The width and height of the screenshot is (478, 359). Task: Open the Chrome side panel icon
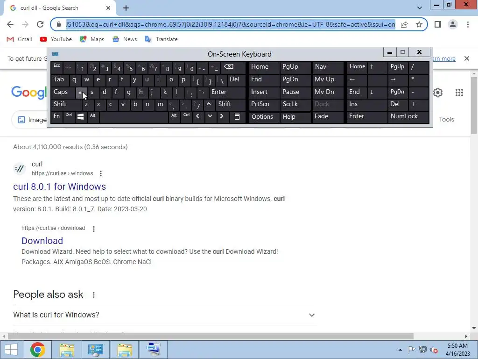pos(438,24)
